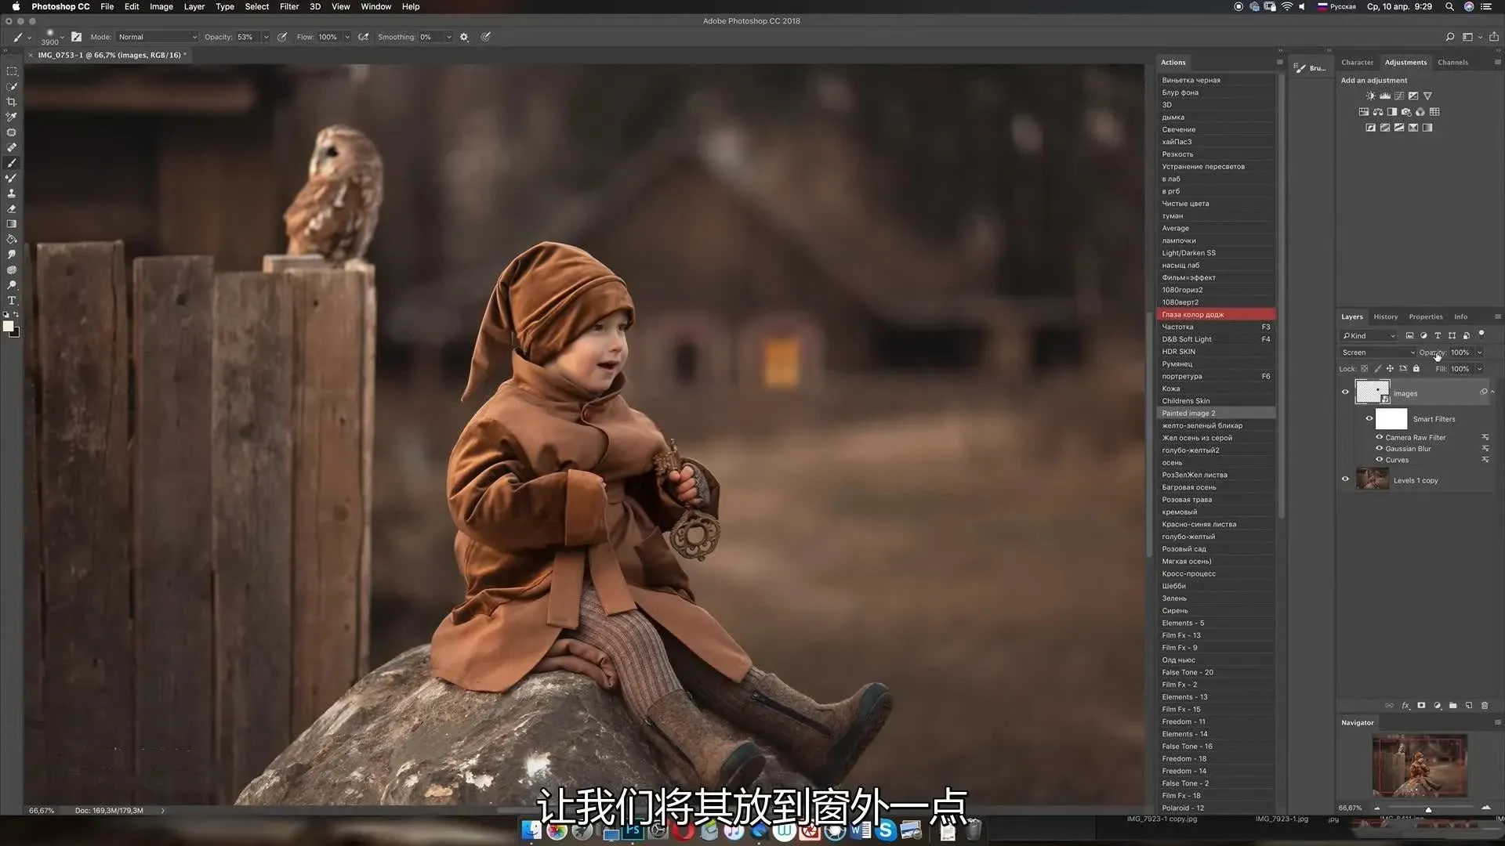Collapse the images layer smart filters
This screenshot has width=1505, height=846.
click(x=1492, y=392)
